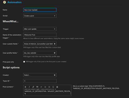Click the User profile fields label
Screen dimensions: 129x98
10,53
